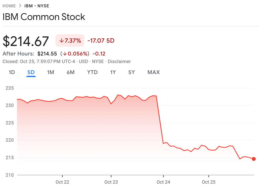Open the MAX chart range
Image resolution: width=259 pixels, height=189 pixels.
(154, 72)
